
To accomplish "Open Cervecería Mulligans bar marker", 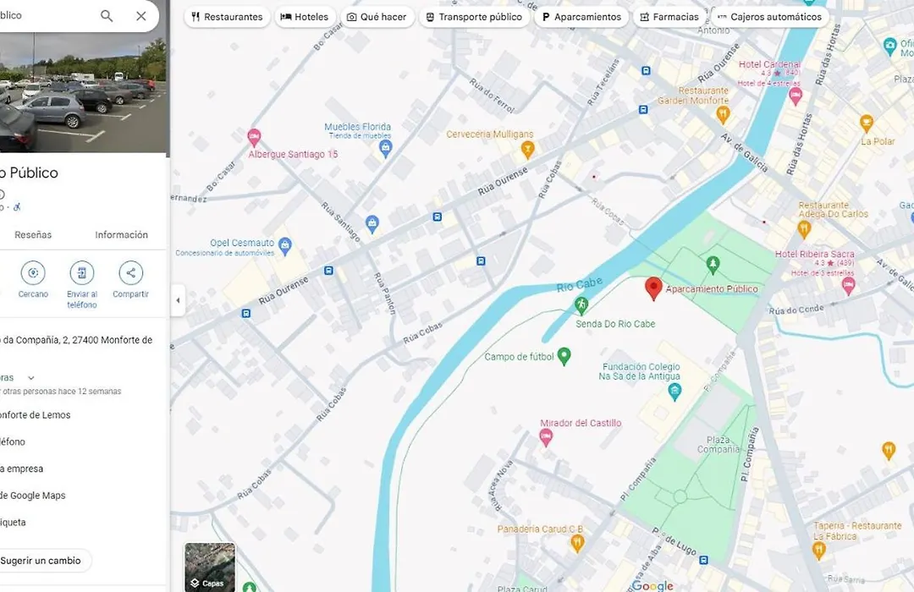I will 527,149.
